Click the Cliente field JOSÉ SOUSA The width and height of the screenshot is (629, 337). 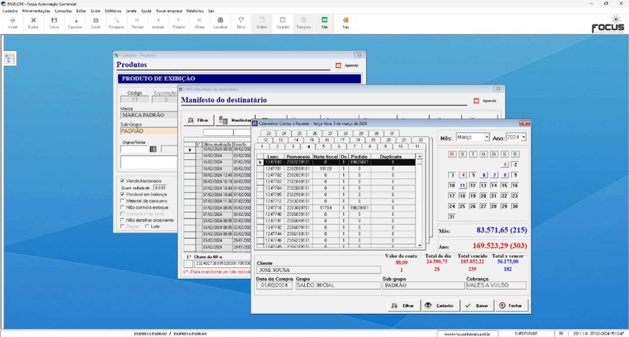pos(318,270)
